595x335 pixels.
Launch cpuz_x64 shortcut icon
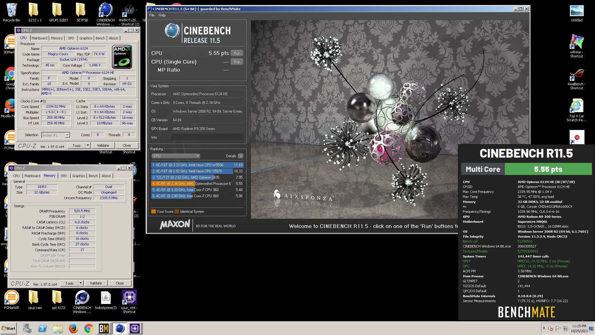pyautogui.click(x=129, y=301)
